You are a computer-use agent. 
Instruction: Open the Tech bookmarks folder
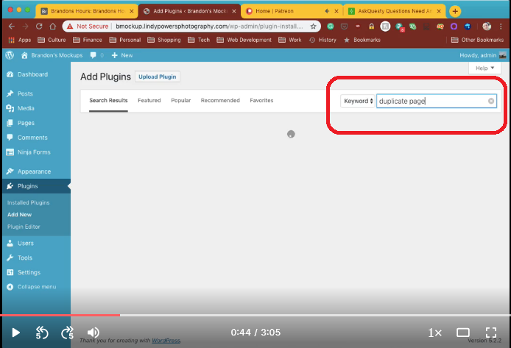point(199,40)
